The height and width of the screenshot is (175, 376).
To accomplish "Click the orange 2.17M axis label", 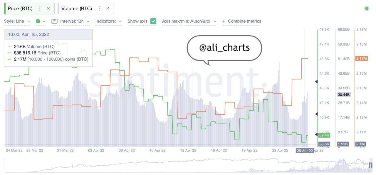I will tap(361, 59).
